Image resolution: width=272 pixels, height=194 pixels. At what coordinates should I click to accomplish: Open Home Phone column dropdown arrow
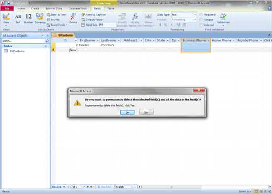coord(234,41)
